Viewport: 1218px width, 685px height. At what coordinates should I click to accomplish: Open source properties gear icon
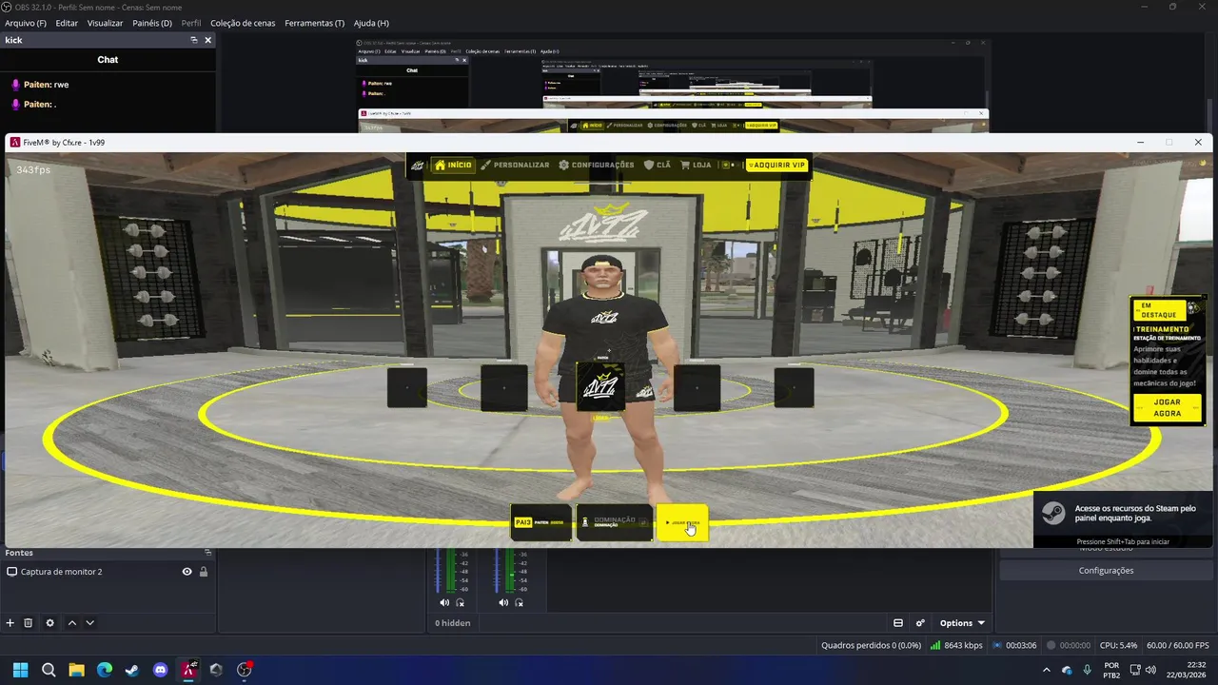50,623
